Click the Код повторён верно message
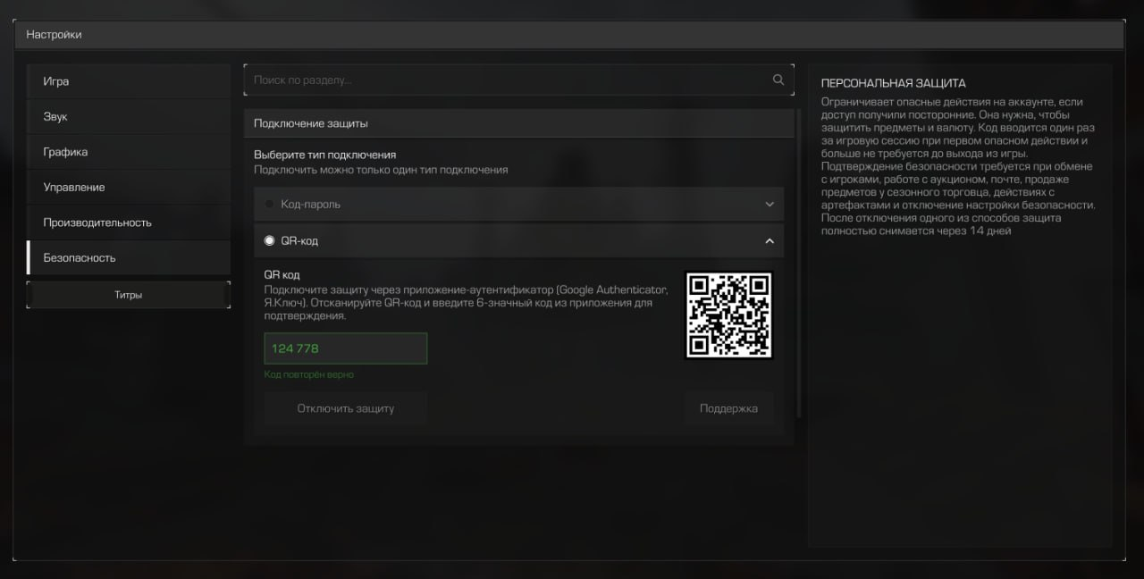The width and height of the screenshot is (1144, 579). tap(309, 374)
